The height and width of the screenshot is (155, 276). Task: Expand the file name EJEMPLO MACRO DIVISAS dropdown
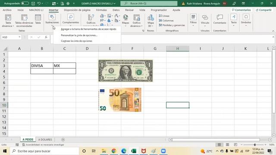[x=115, y=3]
